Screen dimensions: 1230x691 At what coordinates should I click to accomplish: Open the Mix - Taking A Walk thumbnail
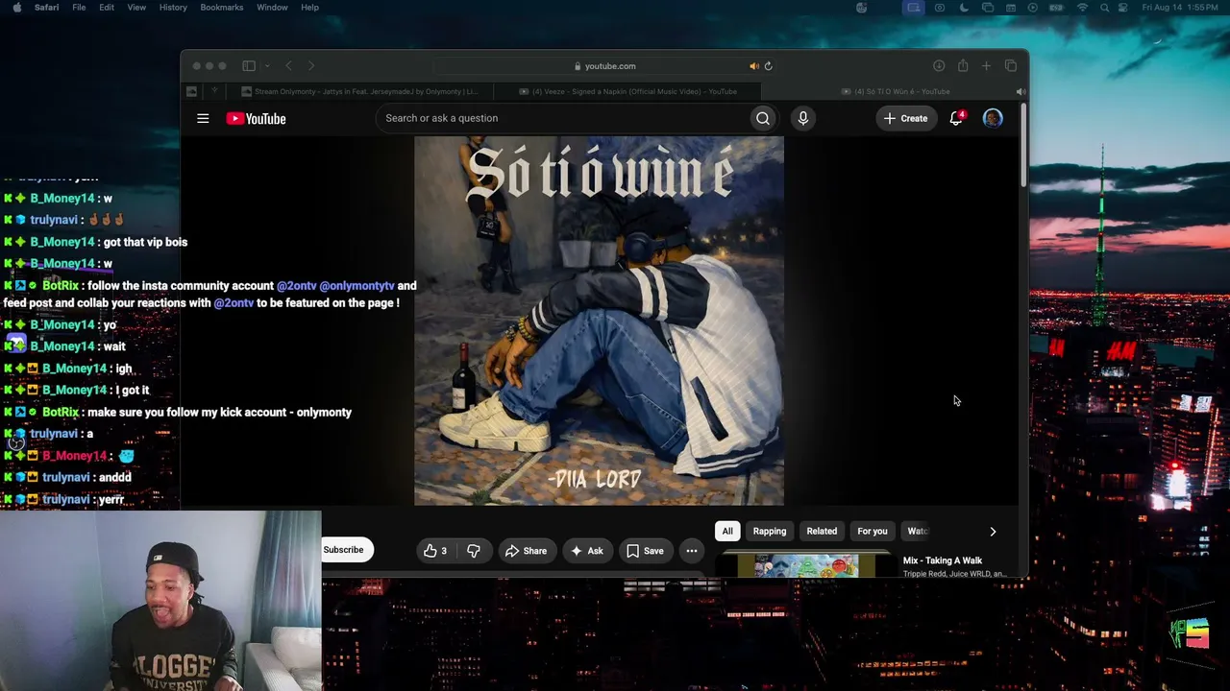(806, 566)
